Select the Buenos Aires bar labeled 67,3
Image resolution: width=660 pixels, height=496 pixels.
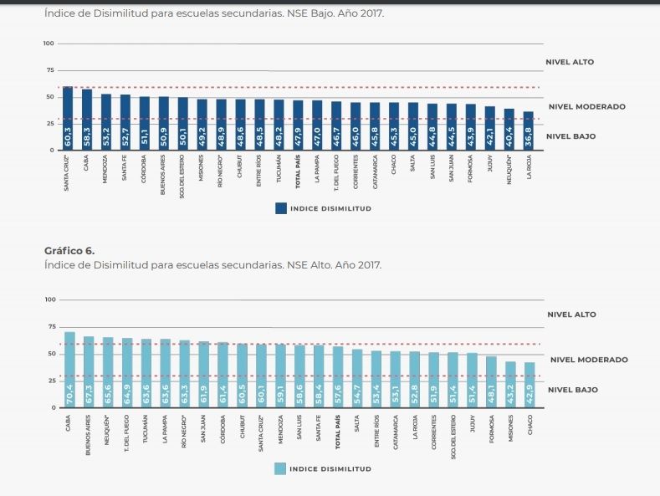coord(89,372)
